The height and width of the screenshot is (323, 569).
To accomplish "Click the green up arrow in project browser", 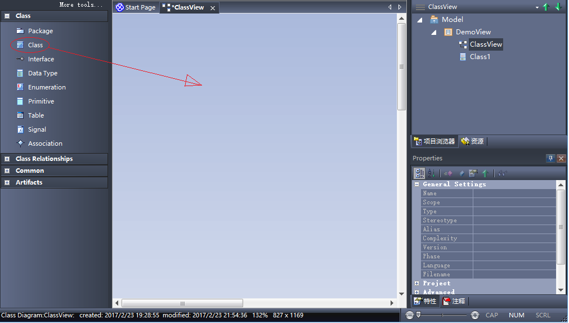I will [x=546, y=7].
